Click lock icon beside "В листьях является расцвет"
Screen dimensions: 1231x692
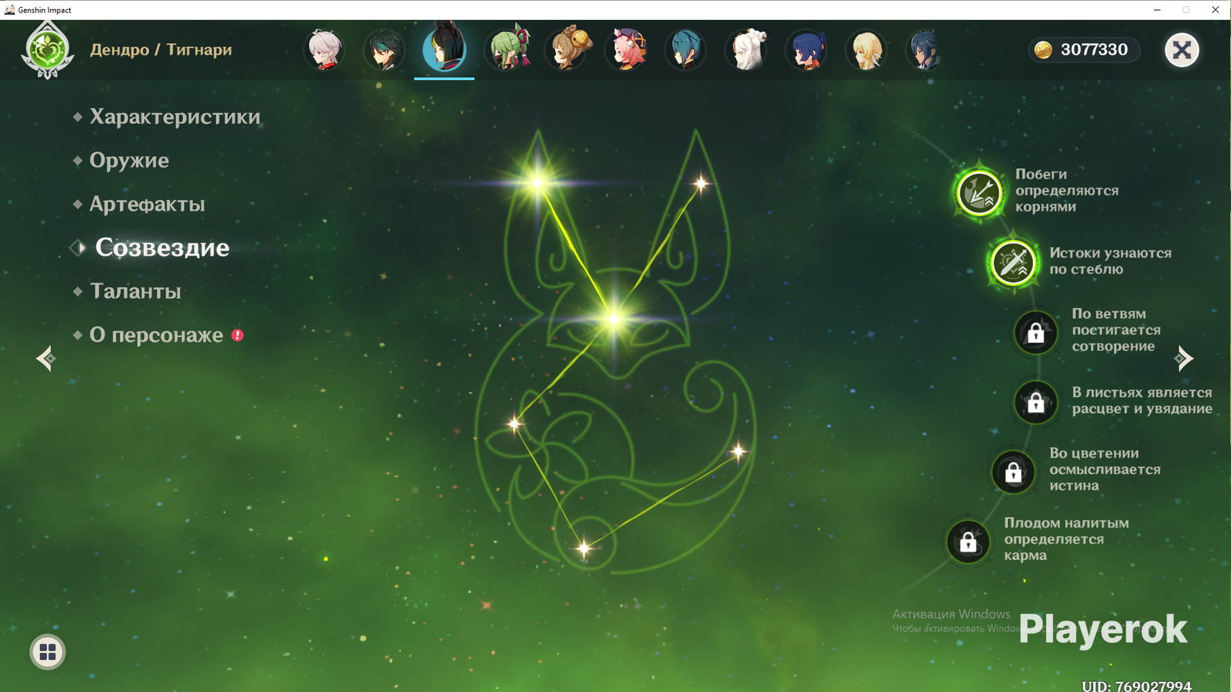(1036, 402)
